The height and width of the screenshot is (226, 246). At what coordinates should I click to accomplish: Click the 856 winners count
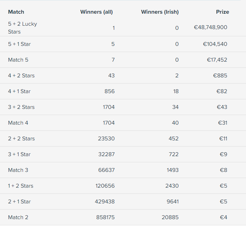[110, 91]
